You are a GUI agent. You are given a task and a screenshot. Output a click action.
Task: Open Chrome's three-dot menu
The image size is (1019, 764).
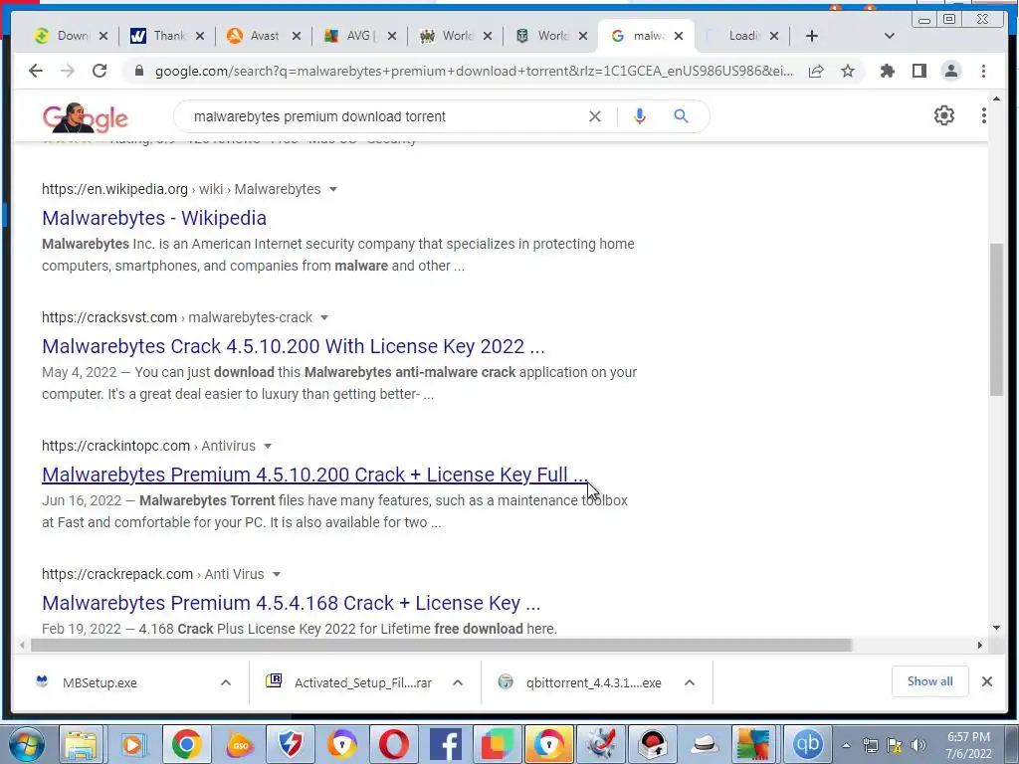[x=983, y=71]
